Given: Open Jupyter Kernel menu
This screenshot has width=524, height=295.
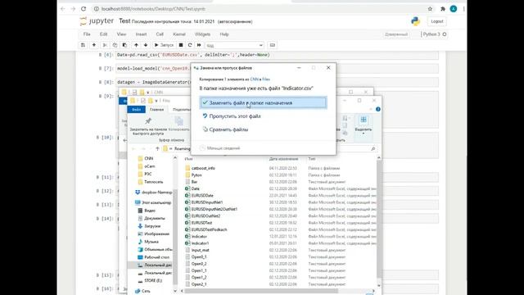Looking at the screenshot, I should pos(179,34).
